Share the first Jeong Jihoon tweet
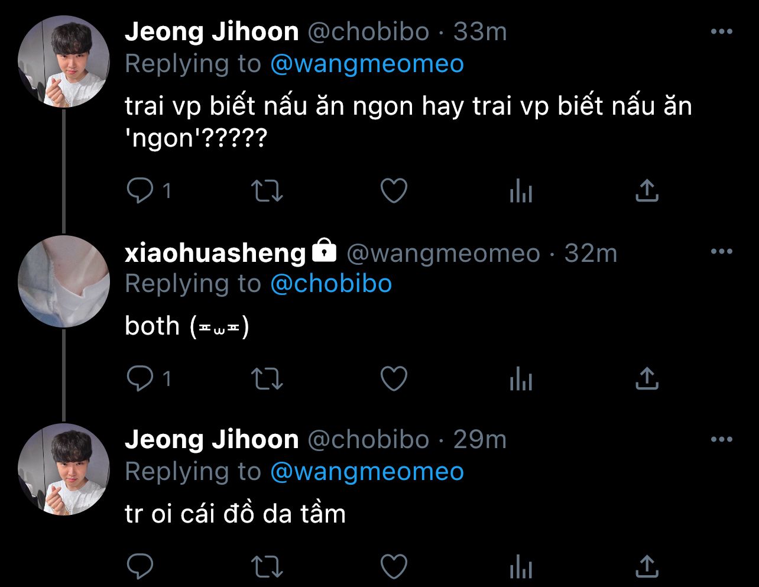 647,191
